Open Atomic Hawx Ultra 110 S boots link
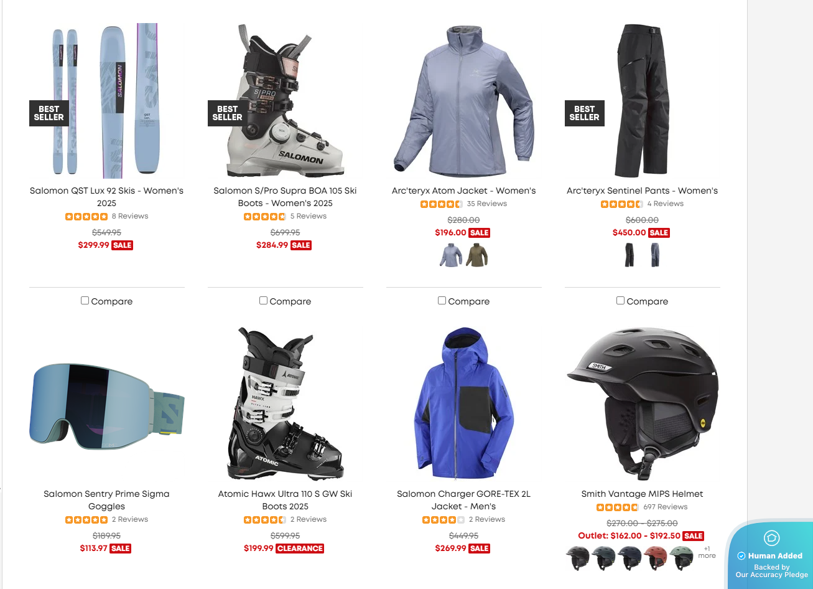Image resolution: width=813 pixels, height=589 pixels. click(x=285, y=500)
